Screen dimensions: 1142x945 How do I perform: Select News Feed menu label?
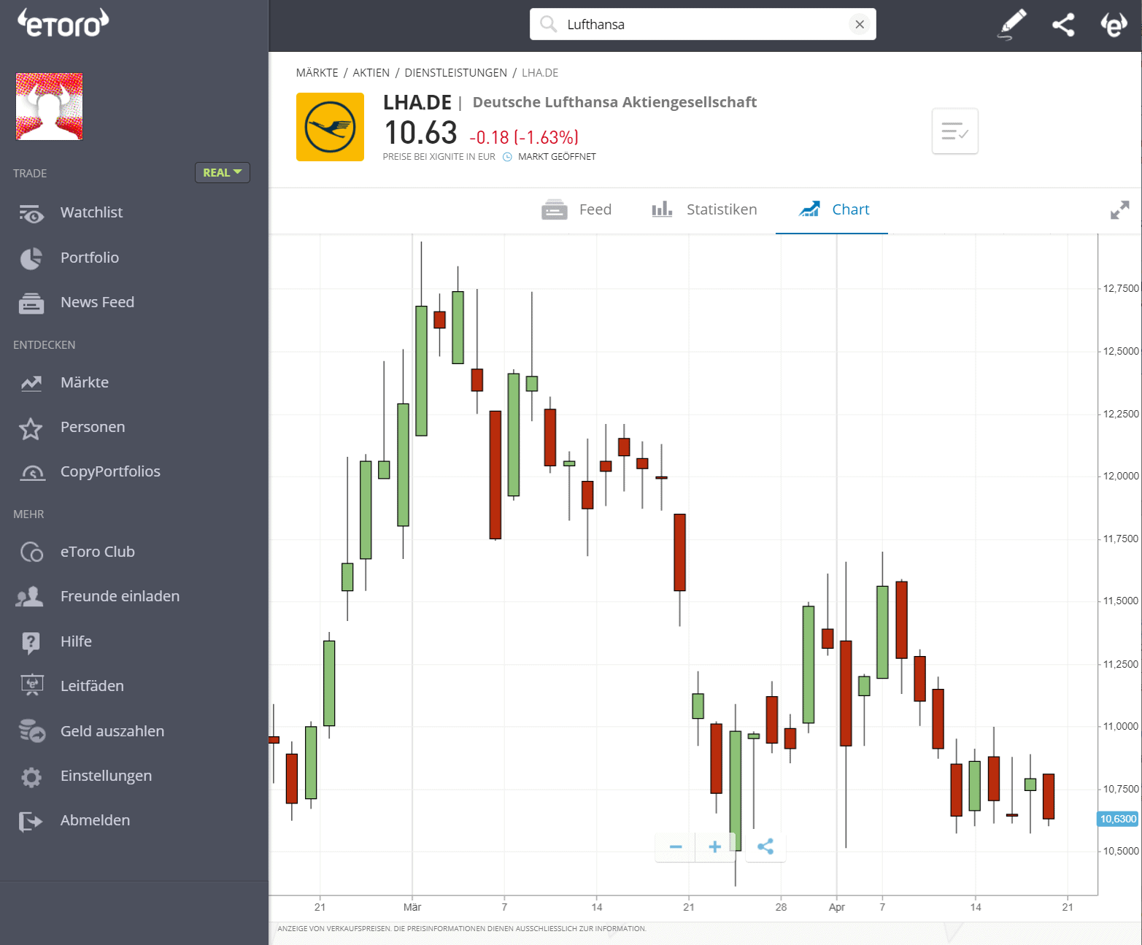(97, 302)
